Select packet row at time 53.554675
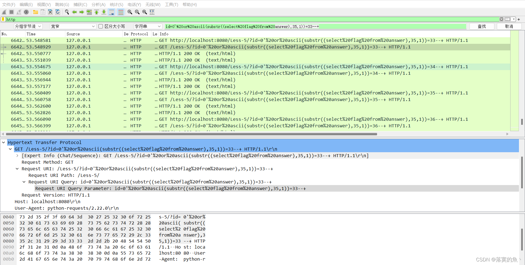The image size is (525, 265). point(255,67)
